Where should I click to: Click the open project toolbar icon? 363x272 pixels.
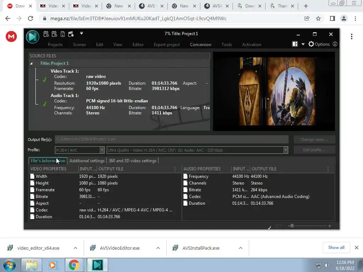[54, 34]
